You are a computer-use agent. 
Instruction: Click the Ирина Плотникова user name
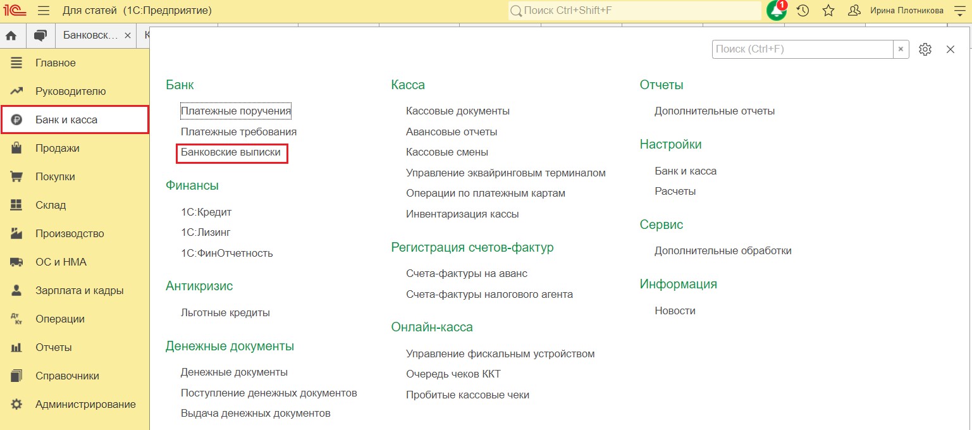pos(907,11)
